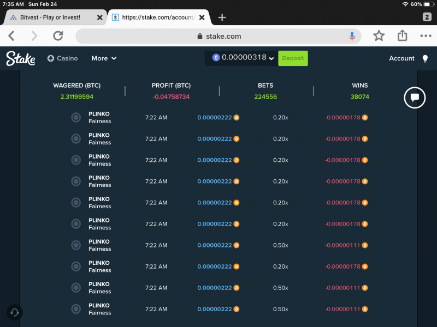The image size is (437, 327).
Task: Click PLINKO label in fourth bet row
Action: coord(99,178)
